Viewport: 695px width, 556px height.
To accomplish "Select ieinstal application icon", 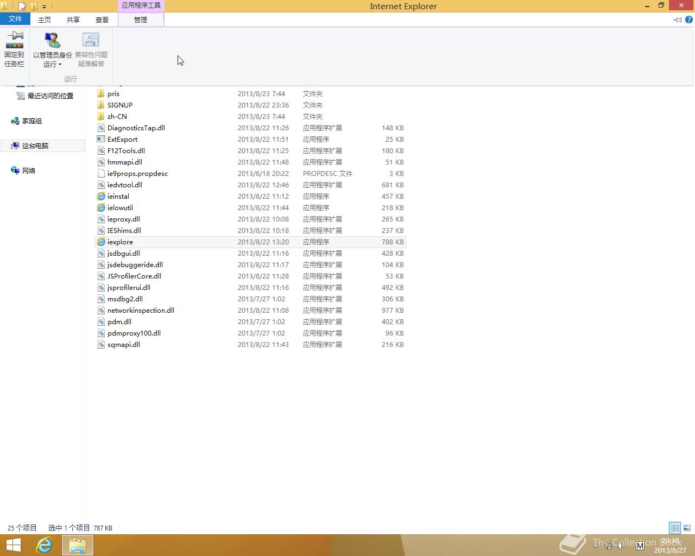I will point(101,197).
